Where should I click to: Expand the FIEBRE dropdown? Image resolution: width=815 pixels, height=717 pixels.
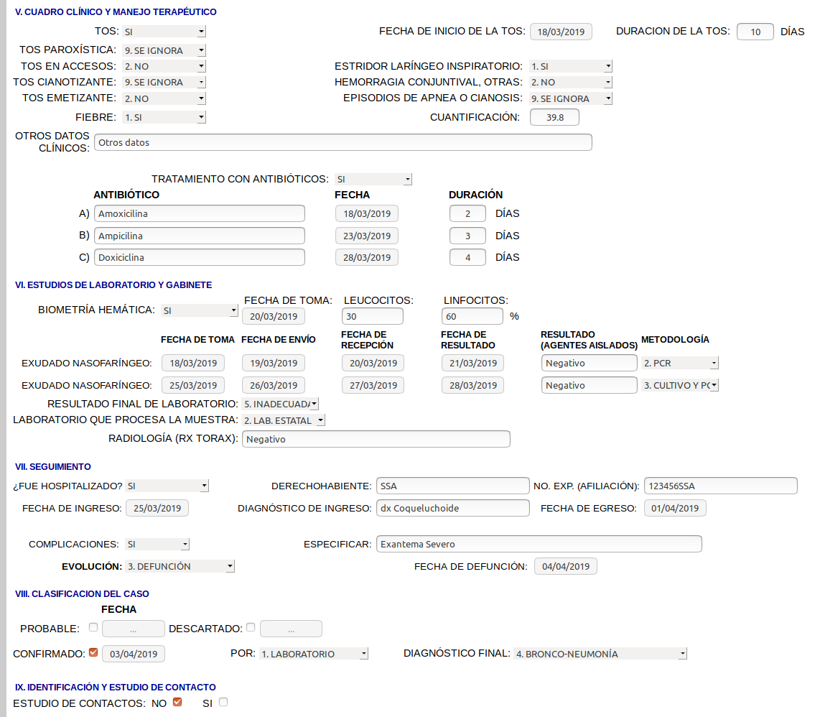tap(164, 117)
